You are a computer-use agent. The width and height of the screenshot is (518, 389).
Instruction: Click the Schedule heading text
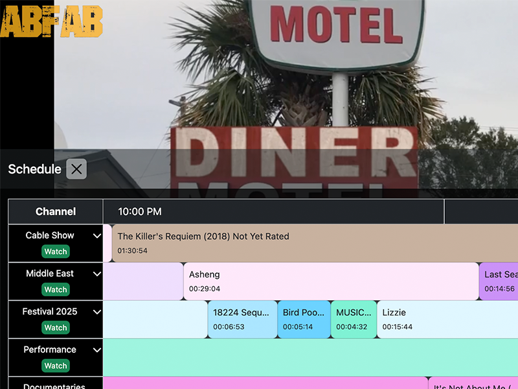coord(35,169)
